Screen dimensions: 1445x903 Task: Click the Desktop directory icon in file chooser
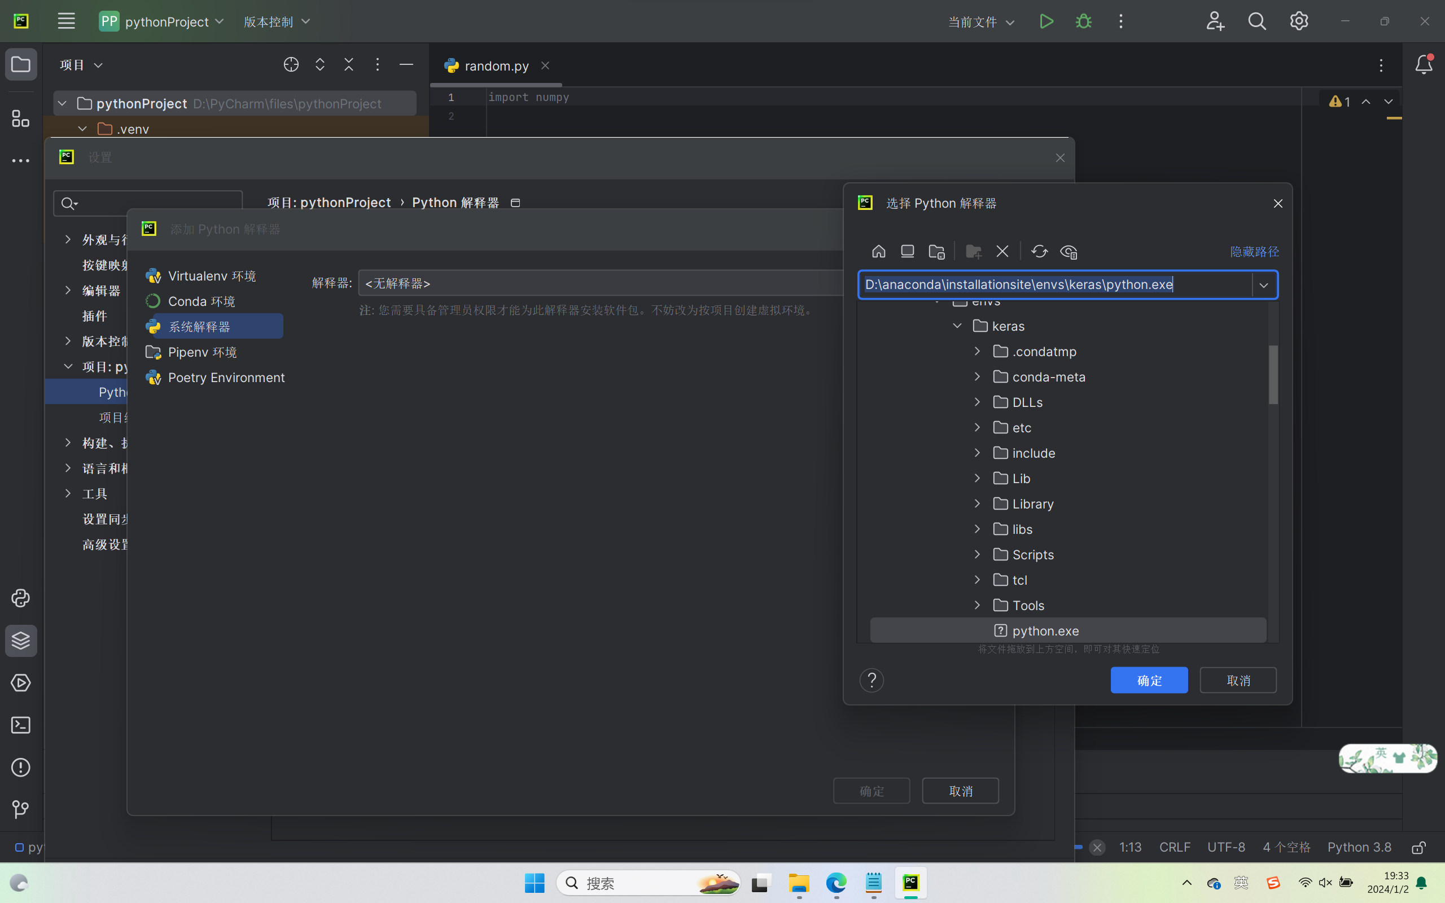(907, 252)
